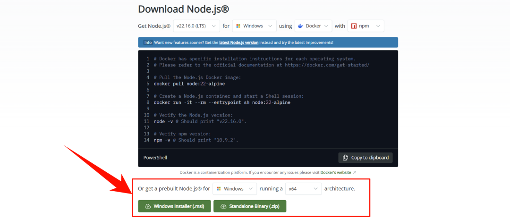
Task: Download the Windows Installer (.msi)
Action: pos(174,206)
